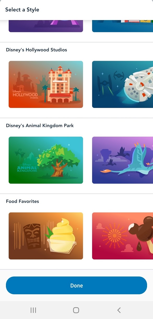Viewport: 153px width, 319px height.
Task: Tap the Done button
Action: [x=76, y=286]
